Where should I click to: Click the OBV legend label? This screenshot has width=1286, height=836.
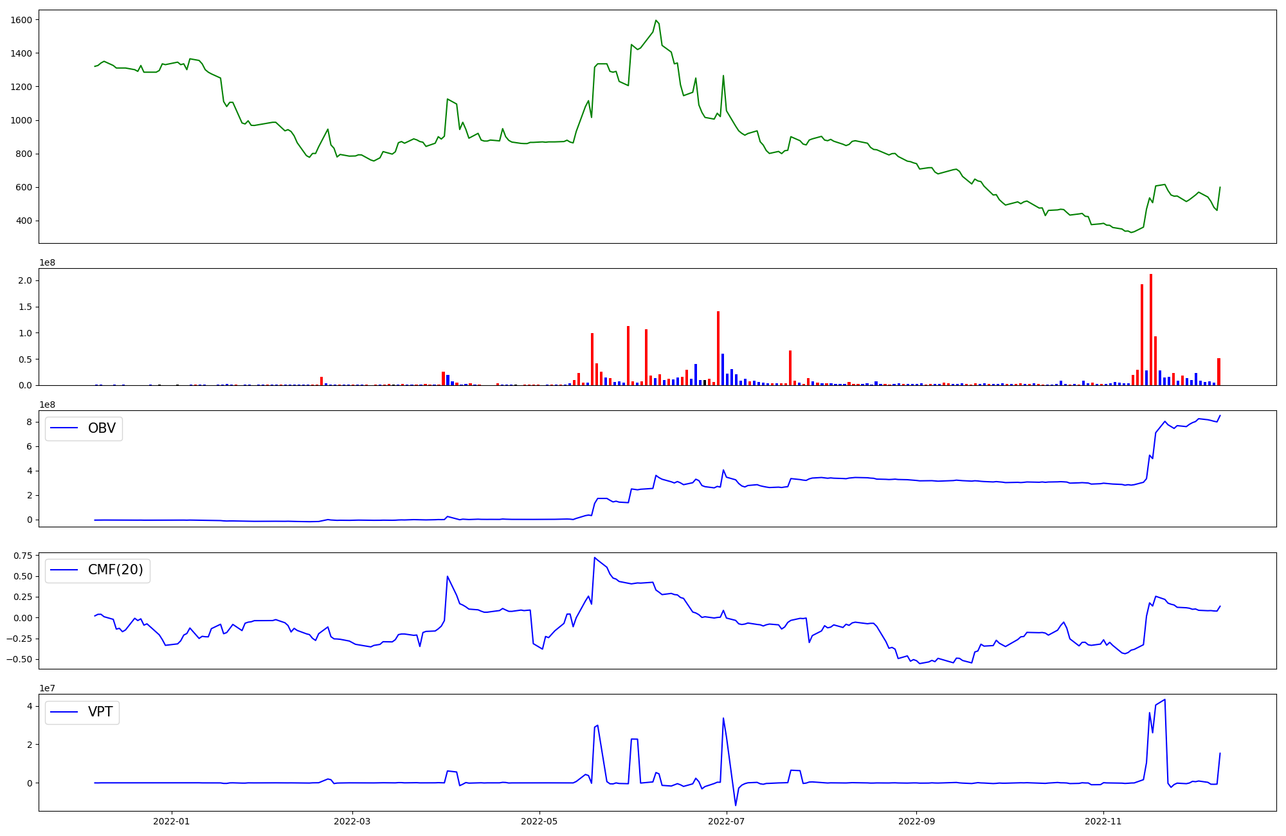click(x=102, y=428)
